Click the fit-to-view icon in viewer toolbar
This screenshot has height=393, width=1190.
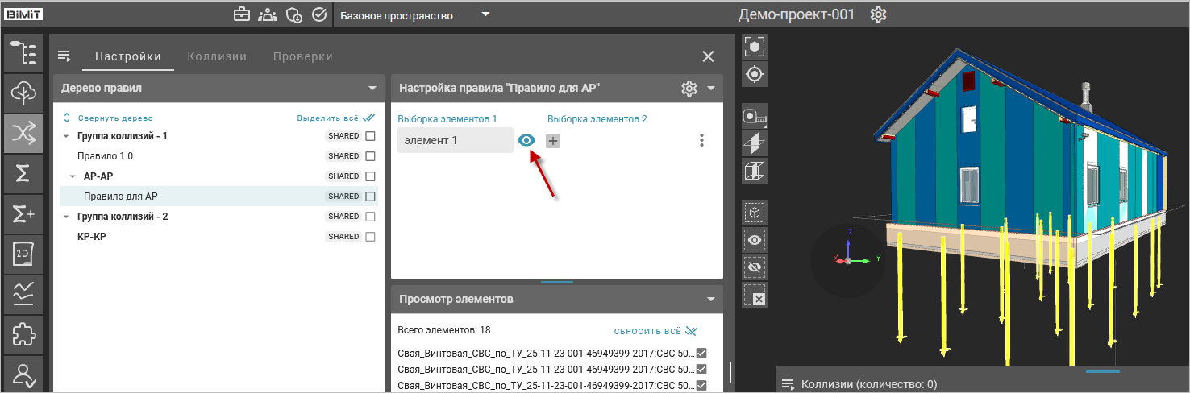(x=755, y=47)
